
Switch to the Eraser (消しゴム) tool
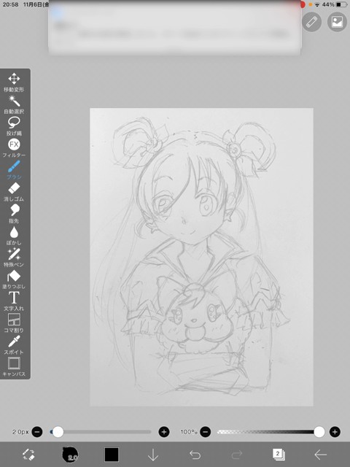(x=14, y=192)
